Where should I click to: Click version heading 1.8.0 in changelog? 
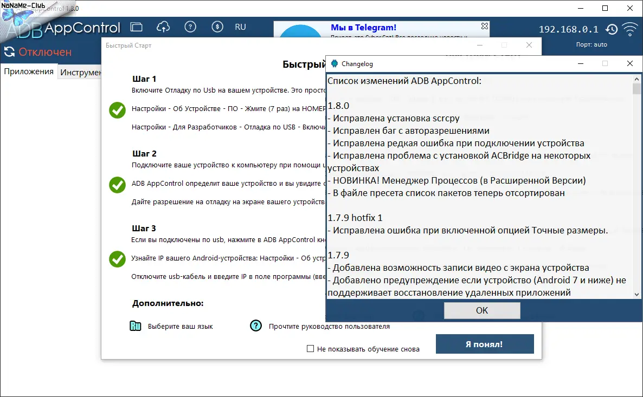pos(338,106)
